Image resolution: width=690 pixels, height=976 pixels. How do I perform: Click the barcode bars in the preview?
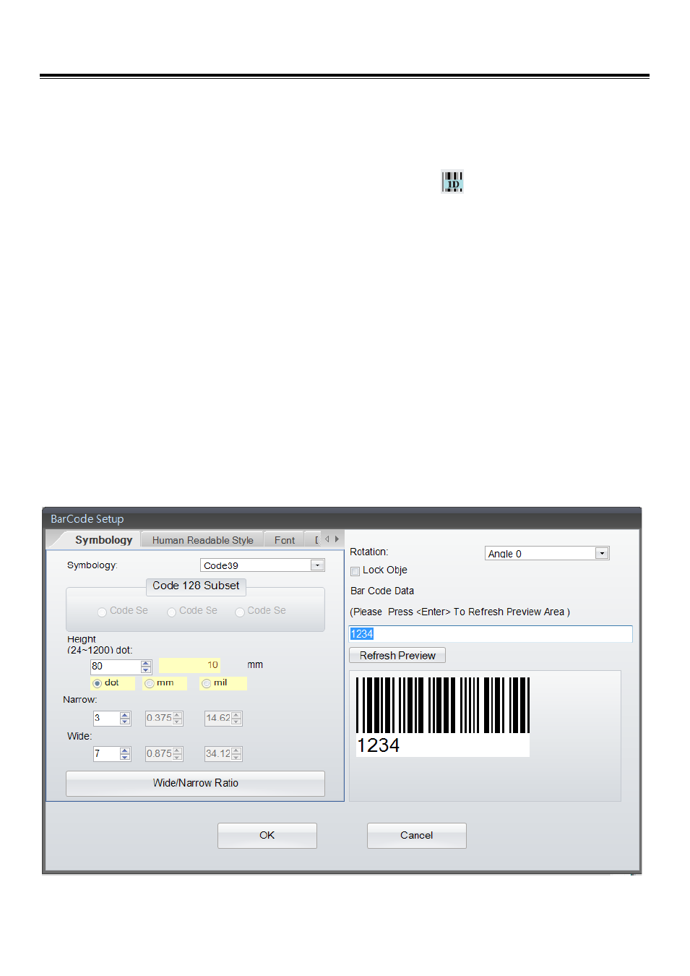click(443, 706)
